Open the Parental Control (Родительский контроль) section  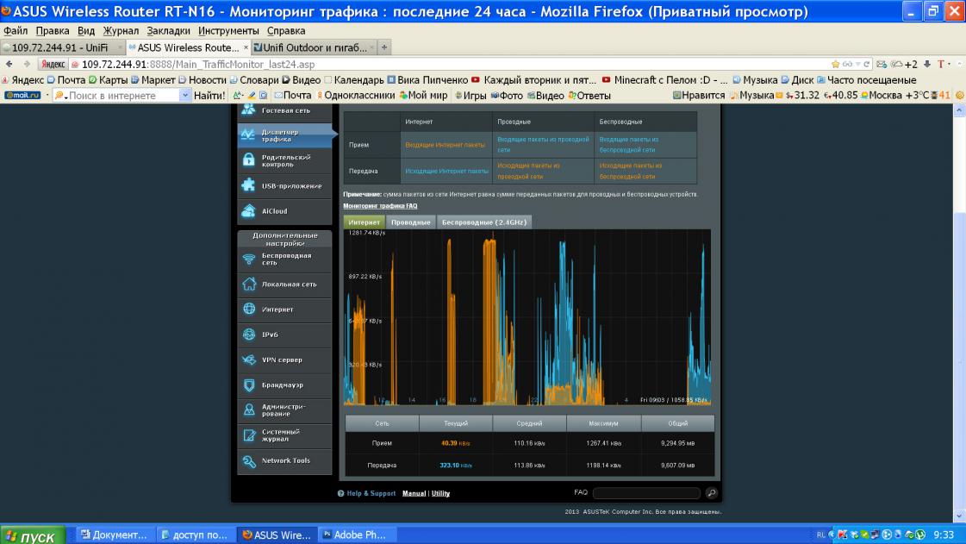click(285, 160)
